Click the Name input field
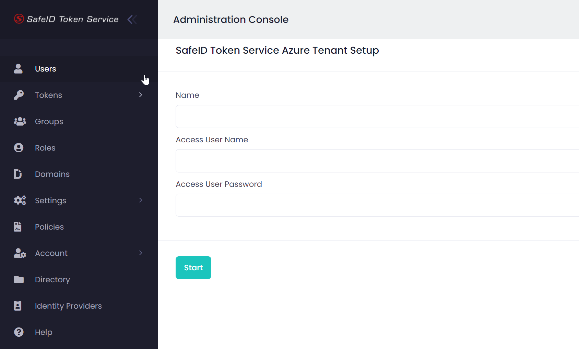The width and height of the screenshot is (579, 349). point(377,117)
